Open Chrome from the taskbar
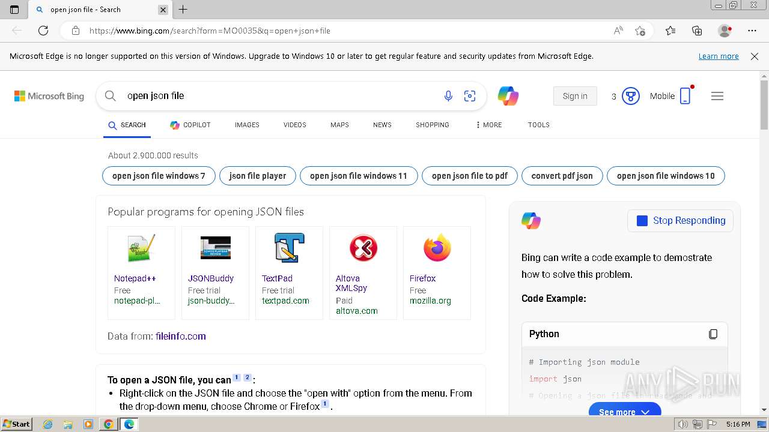Screen dimensions: 769x432 109,424
